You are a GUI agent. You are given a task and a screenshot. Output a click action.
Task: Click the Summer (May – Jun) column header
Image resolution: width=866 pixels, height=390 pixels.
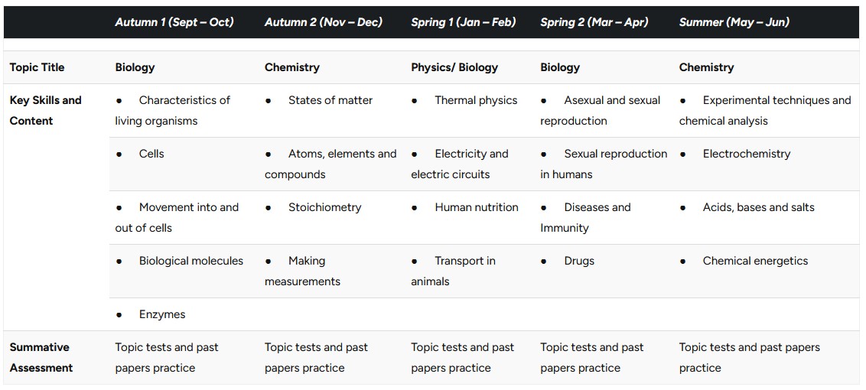coord(734,22)
